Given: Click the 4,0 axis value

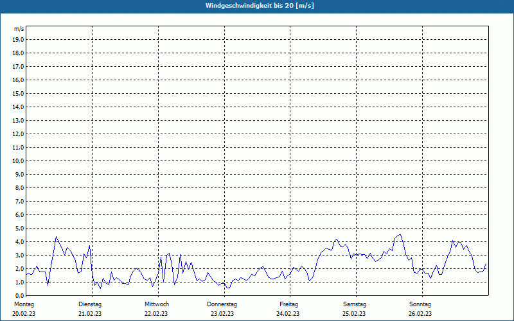Looking at the screenshot, I should pyautogui.click(x=19, y=242).
